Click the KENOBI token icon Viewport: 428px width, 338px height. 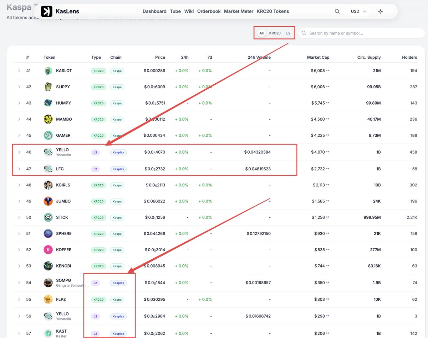tap(48, 266)
